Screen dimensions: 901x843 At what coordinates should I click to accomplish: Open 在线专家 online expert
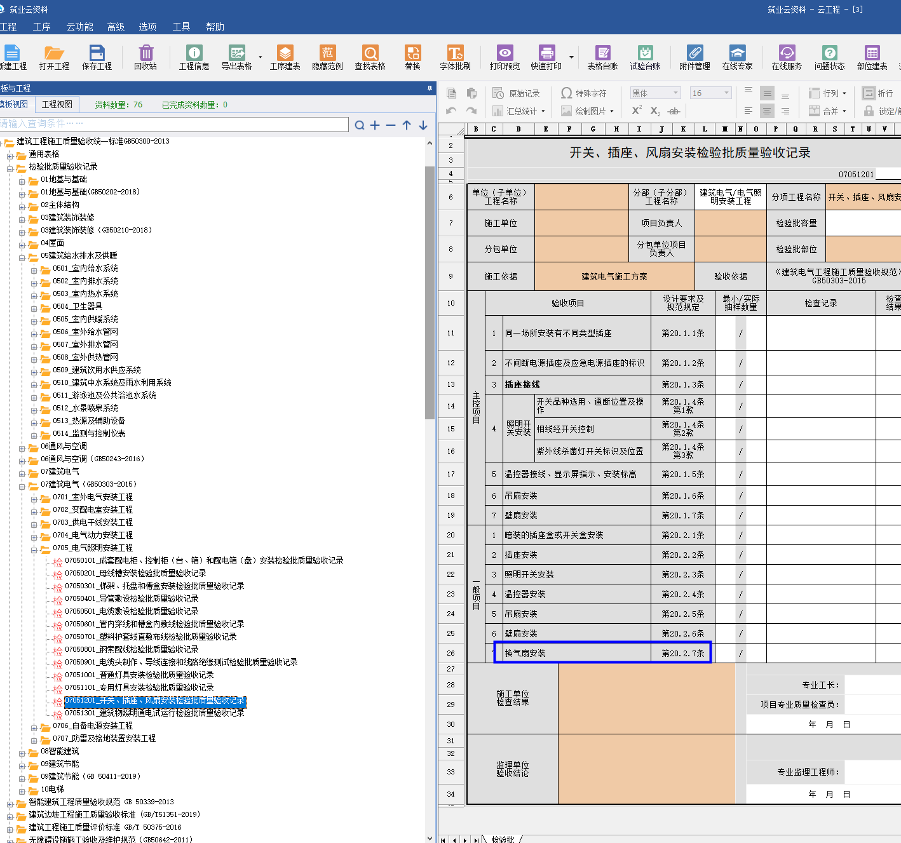[x=737, y=57]
